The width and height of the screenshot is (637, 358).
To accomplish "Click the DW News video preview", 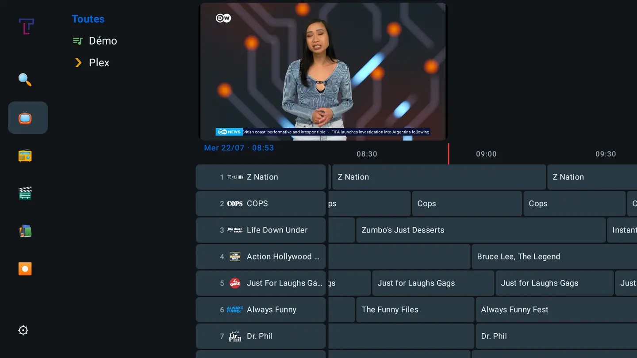I will tap(323, 72).
